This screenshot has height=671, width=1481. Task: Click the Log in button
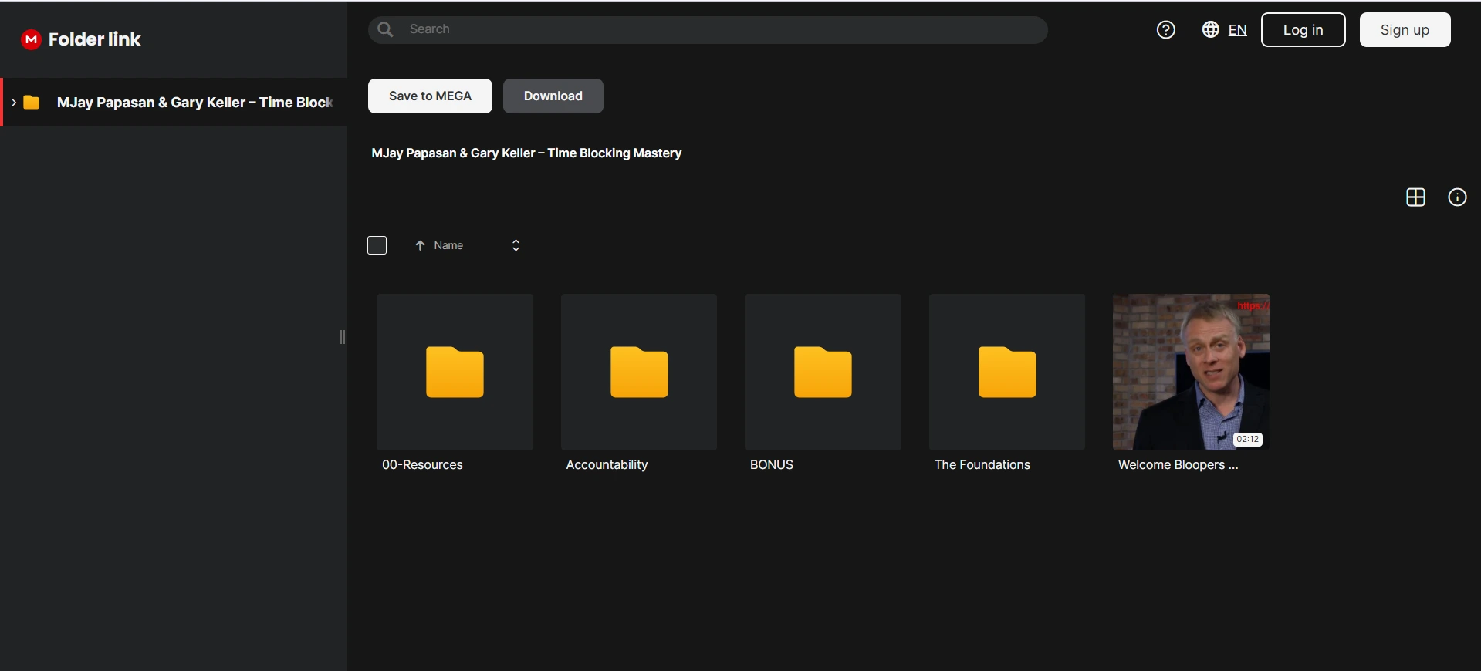coord(1303,30)
